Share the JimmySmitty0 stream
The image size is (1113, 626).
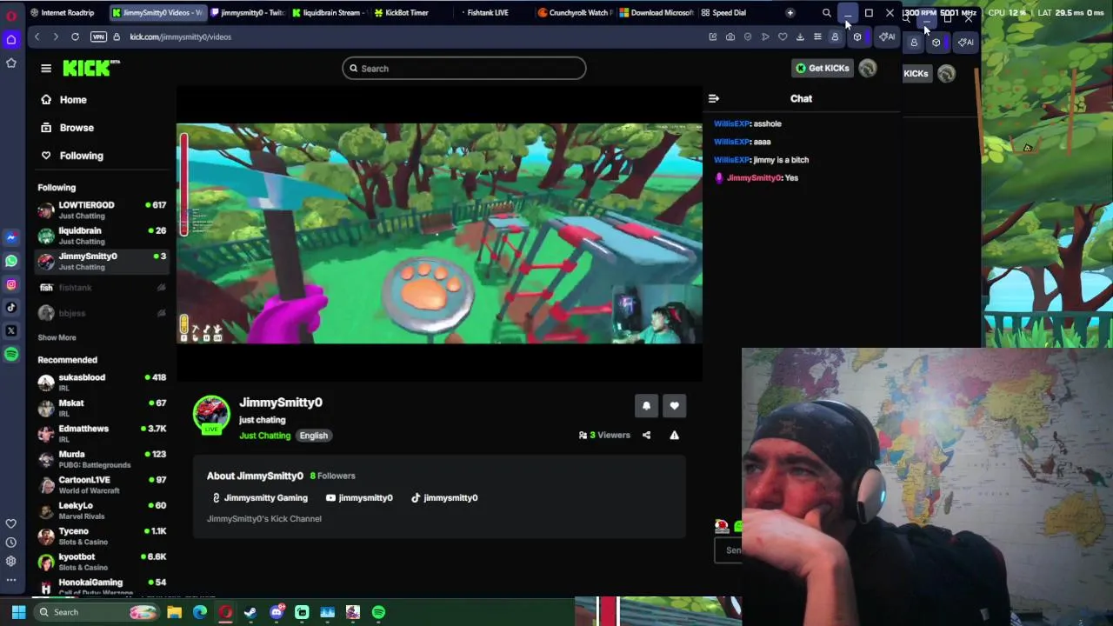(x=646, y=435)
